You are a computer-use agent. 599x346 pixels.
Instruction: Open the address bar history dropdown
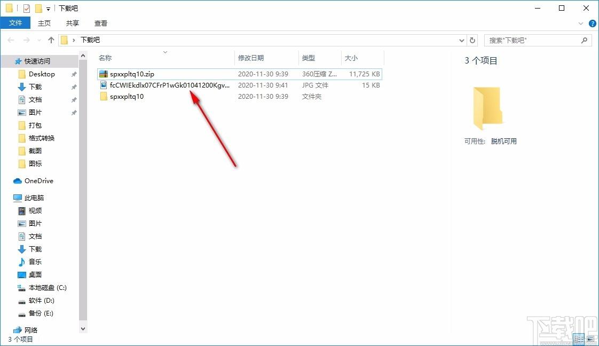tap(461, 40)
